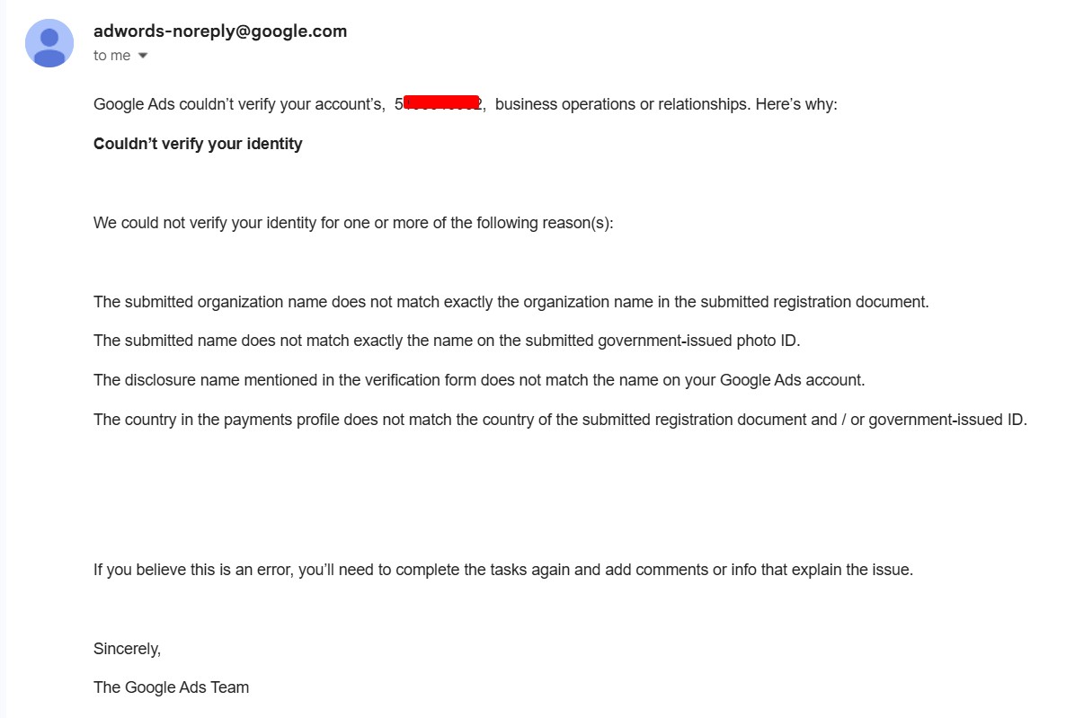This screenshot has height=718, width=1066.
Task: Click the "Sincerely," closing line
Action: pos(127,649)
